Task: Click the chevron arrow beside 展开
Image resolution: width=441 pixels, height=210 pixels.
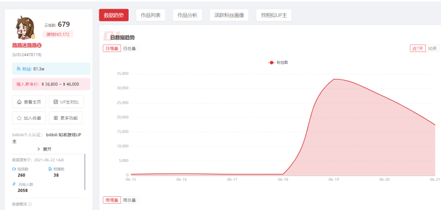Action: click(39, 149)
